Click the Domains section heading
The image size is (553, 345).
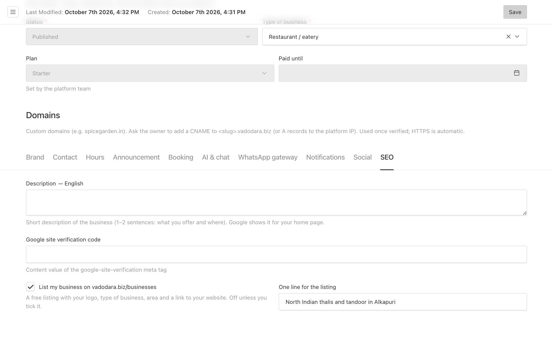[43, 115]
